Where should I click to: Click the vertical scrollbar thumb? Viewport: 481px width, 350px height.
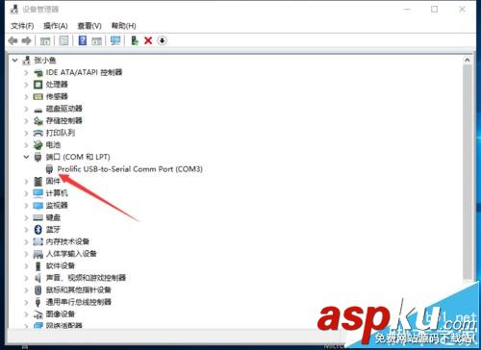tap(468, 171)
